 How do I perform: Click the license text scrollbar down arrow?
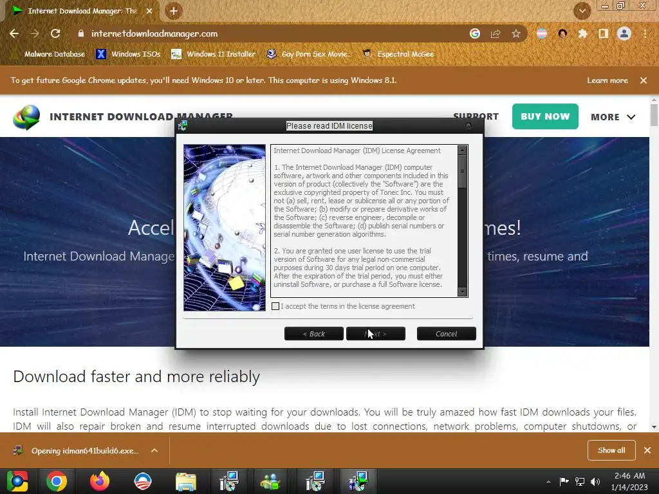(462, 291)
